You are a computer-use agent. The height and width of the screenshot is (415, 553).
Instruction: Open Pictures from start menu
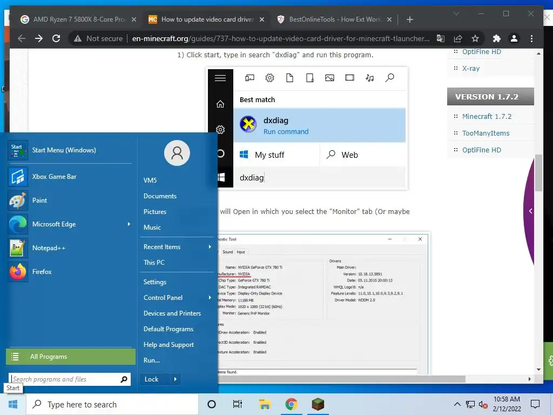click(x=155, y=212)
